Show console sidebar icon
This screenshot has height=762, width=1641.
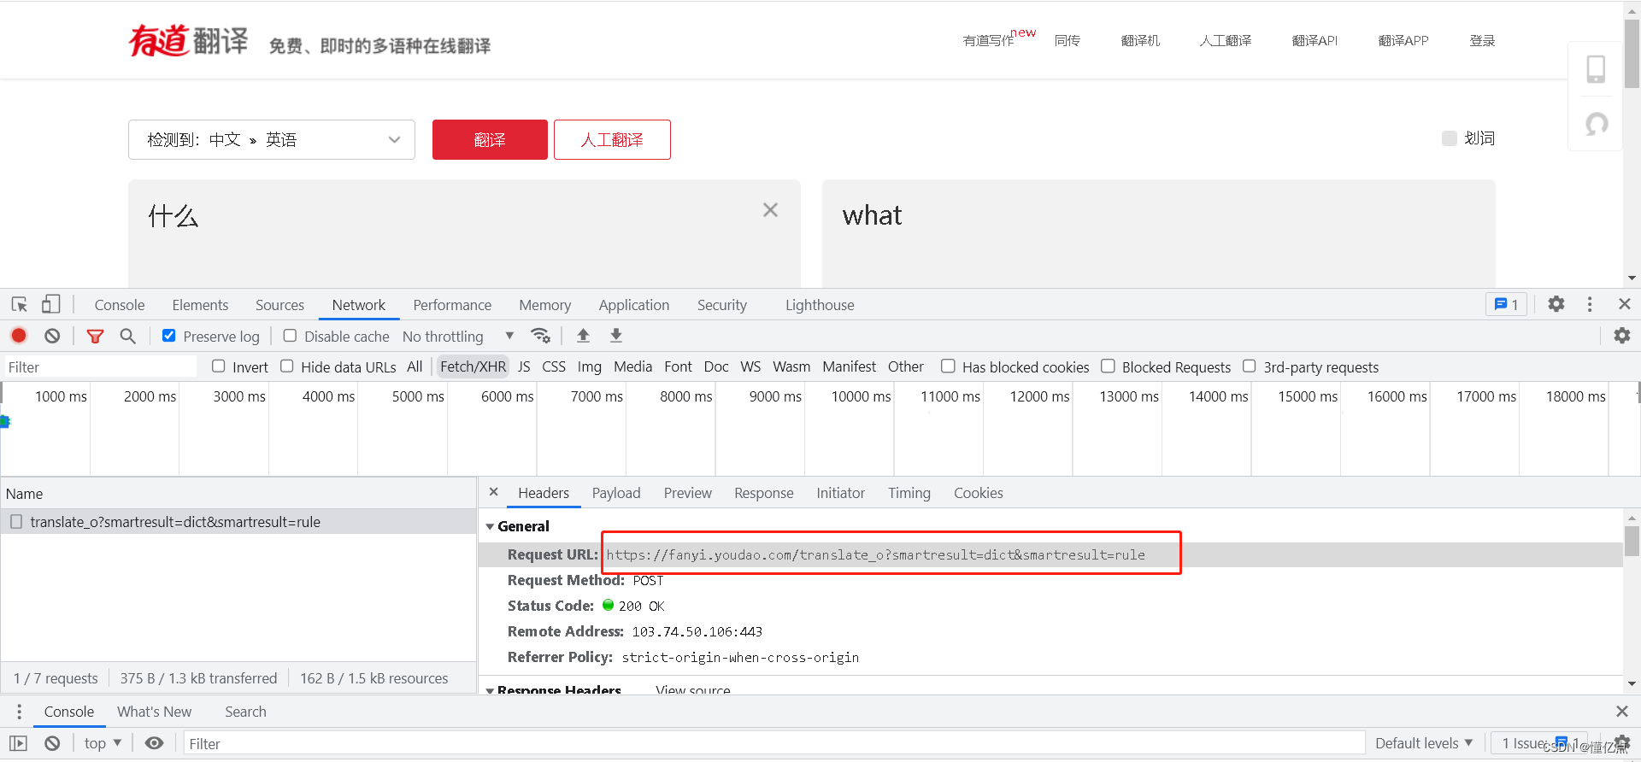pos(19,743)
